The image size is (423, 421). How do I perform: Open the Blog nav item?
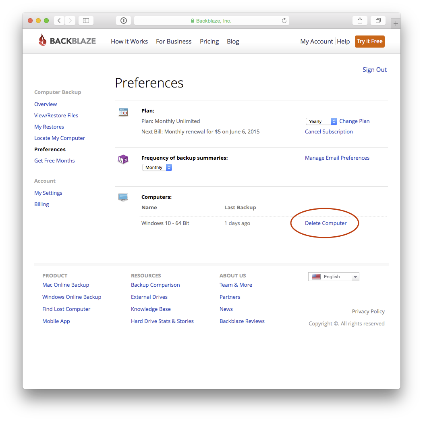tap(233, 41)
